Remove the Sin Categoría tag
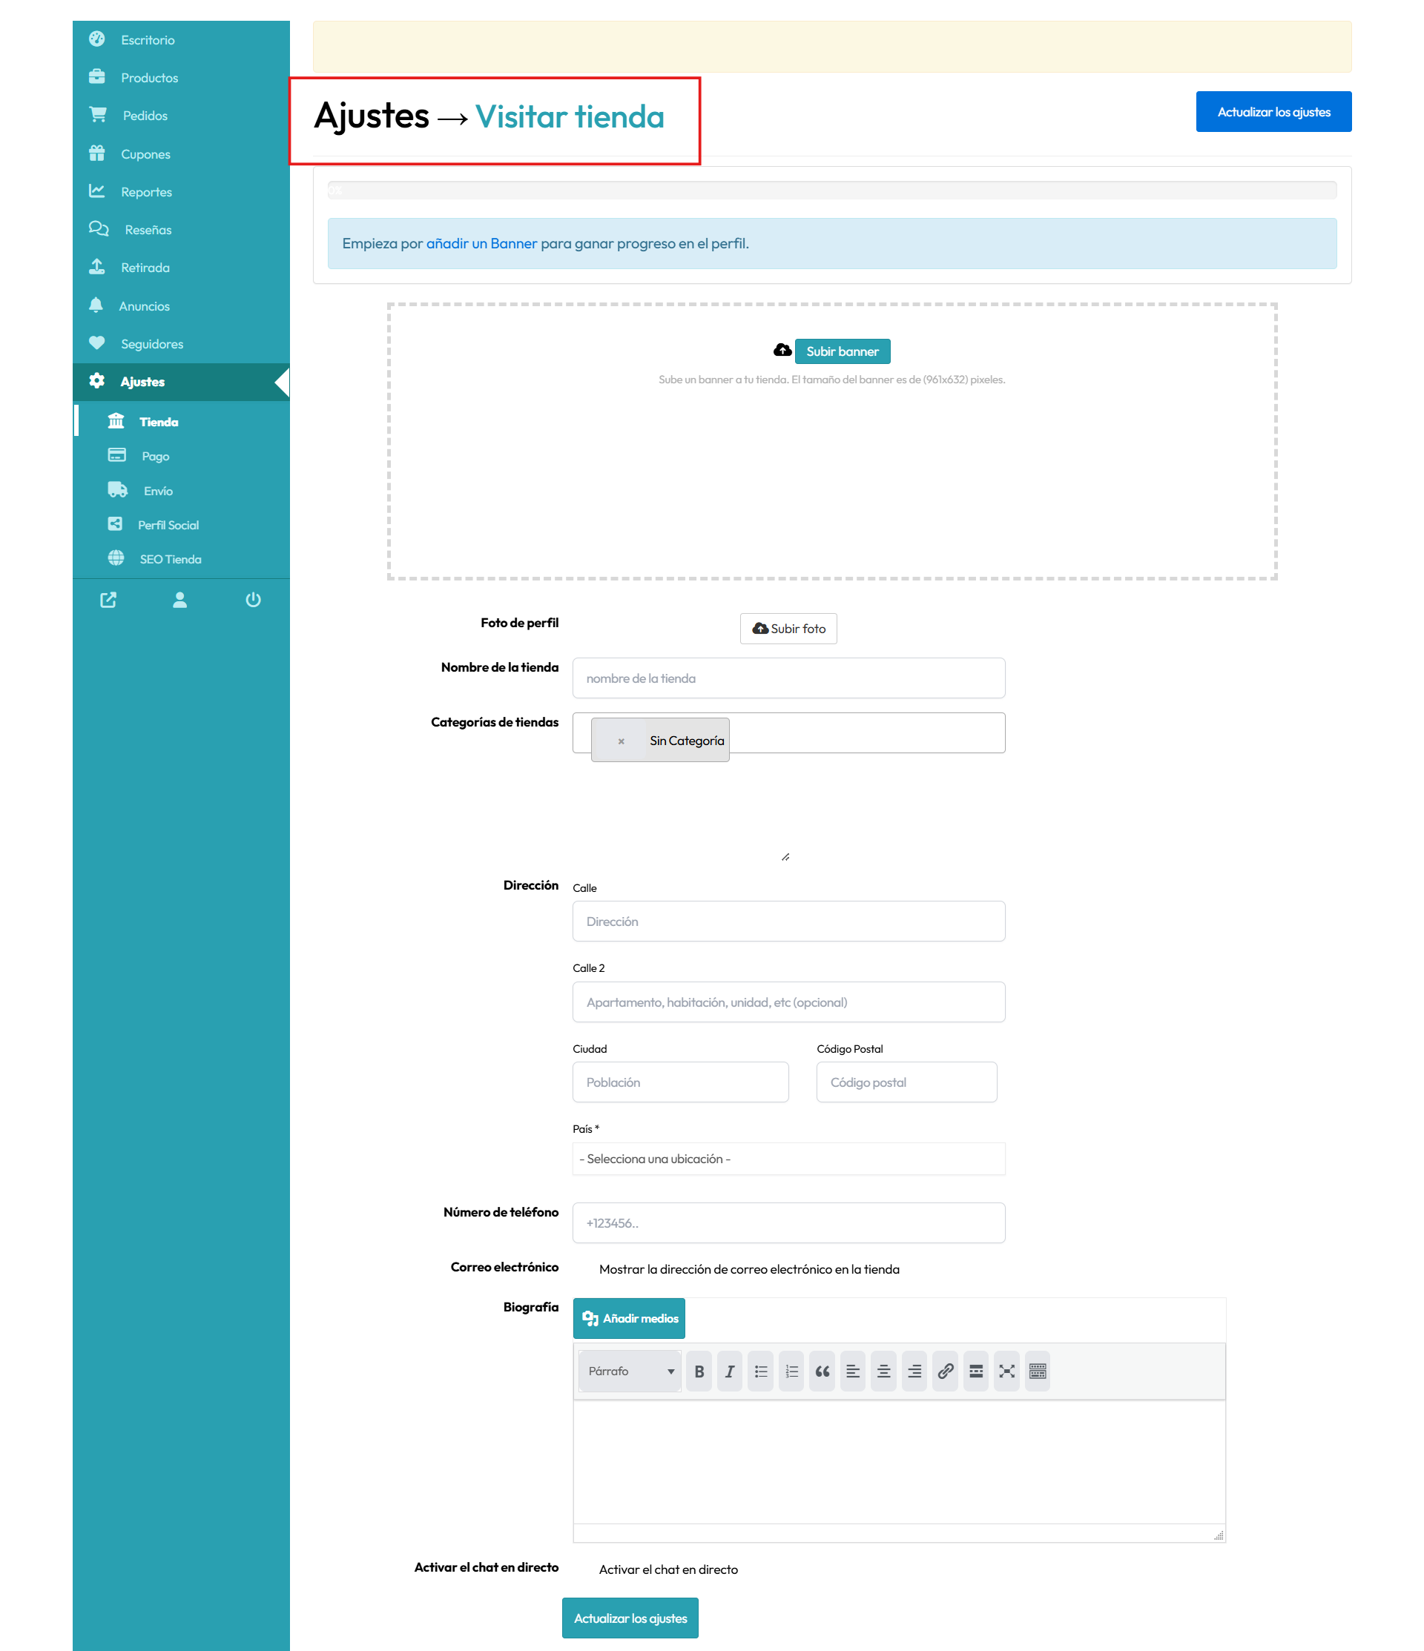The image size is (1424, 1651). pos(621,741)
